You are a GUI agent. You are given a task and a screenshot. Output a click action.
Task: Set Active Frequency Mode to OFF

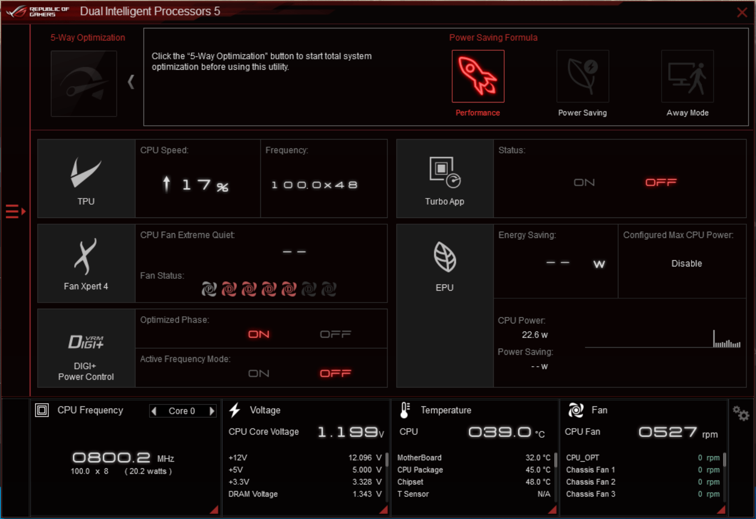[336, 373]
